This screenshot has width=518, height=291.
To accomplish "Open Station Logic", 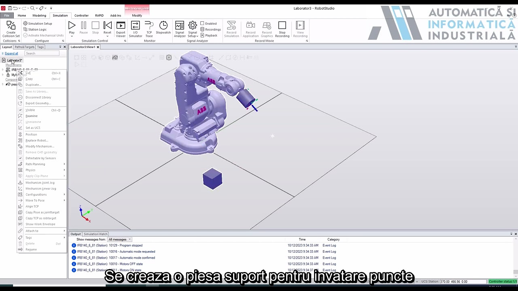I will coord(35,30).
